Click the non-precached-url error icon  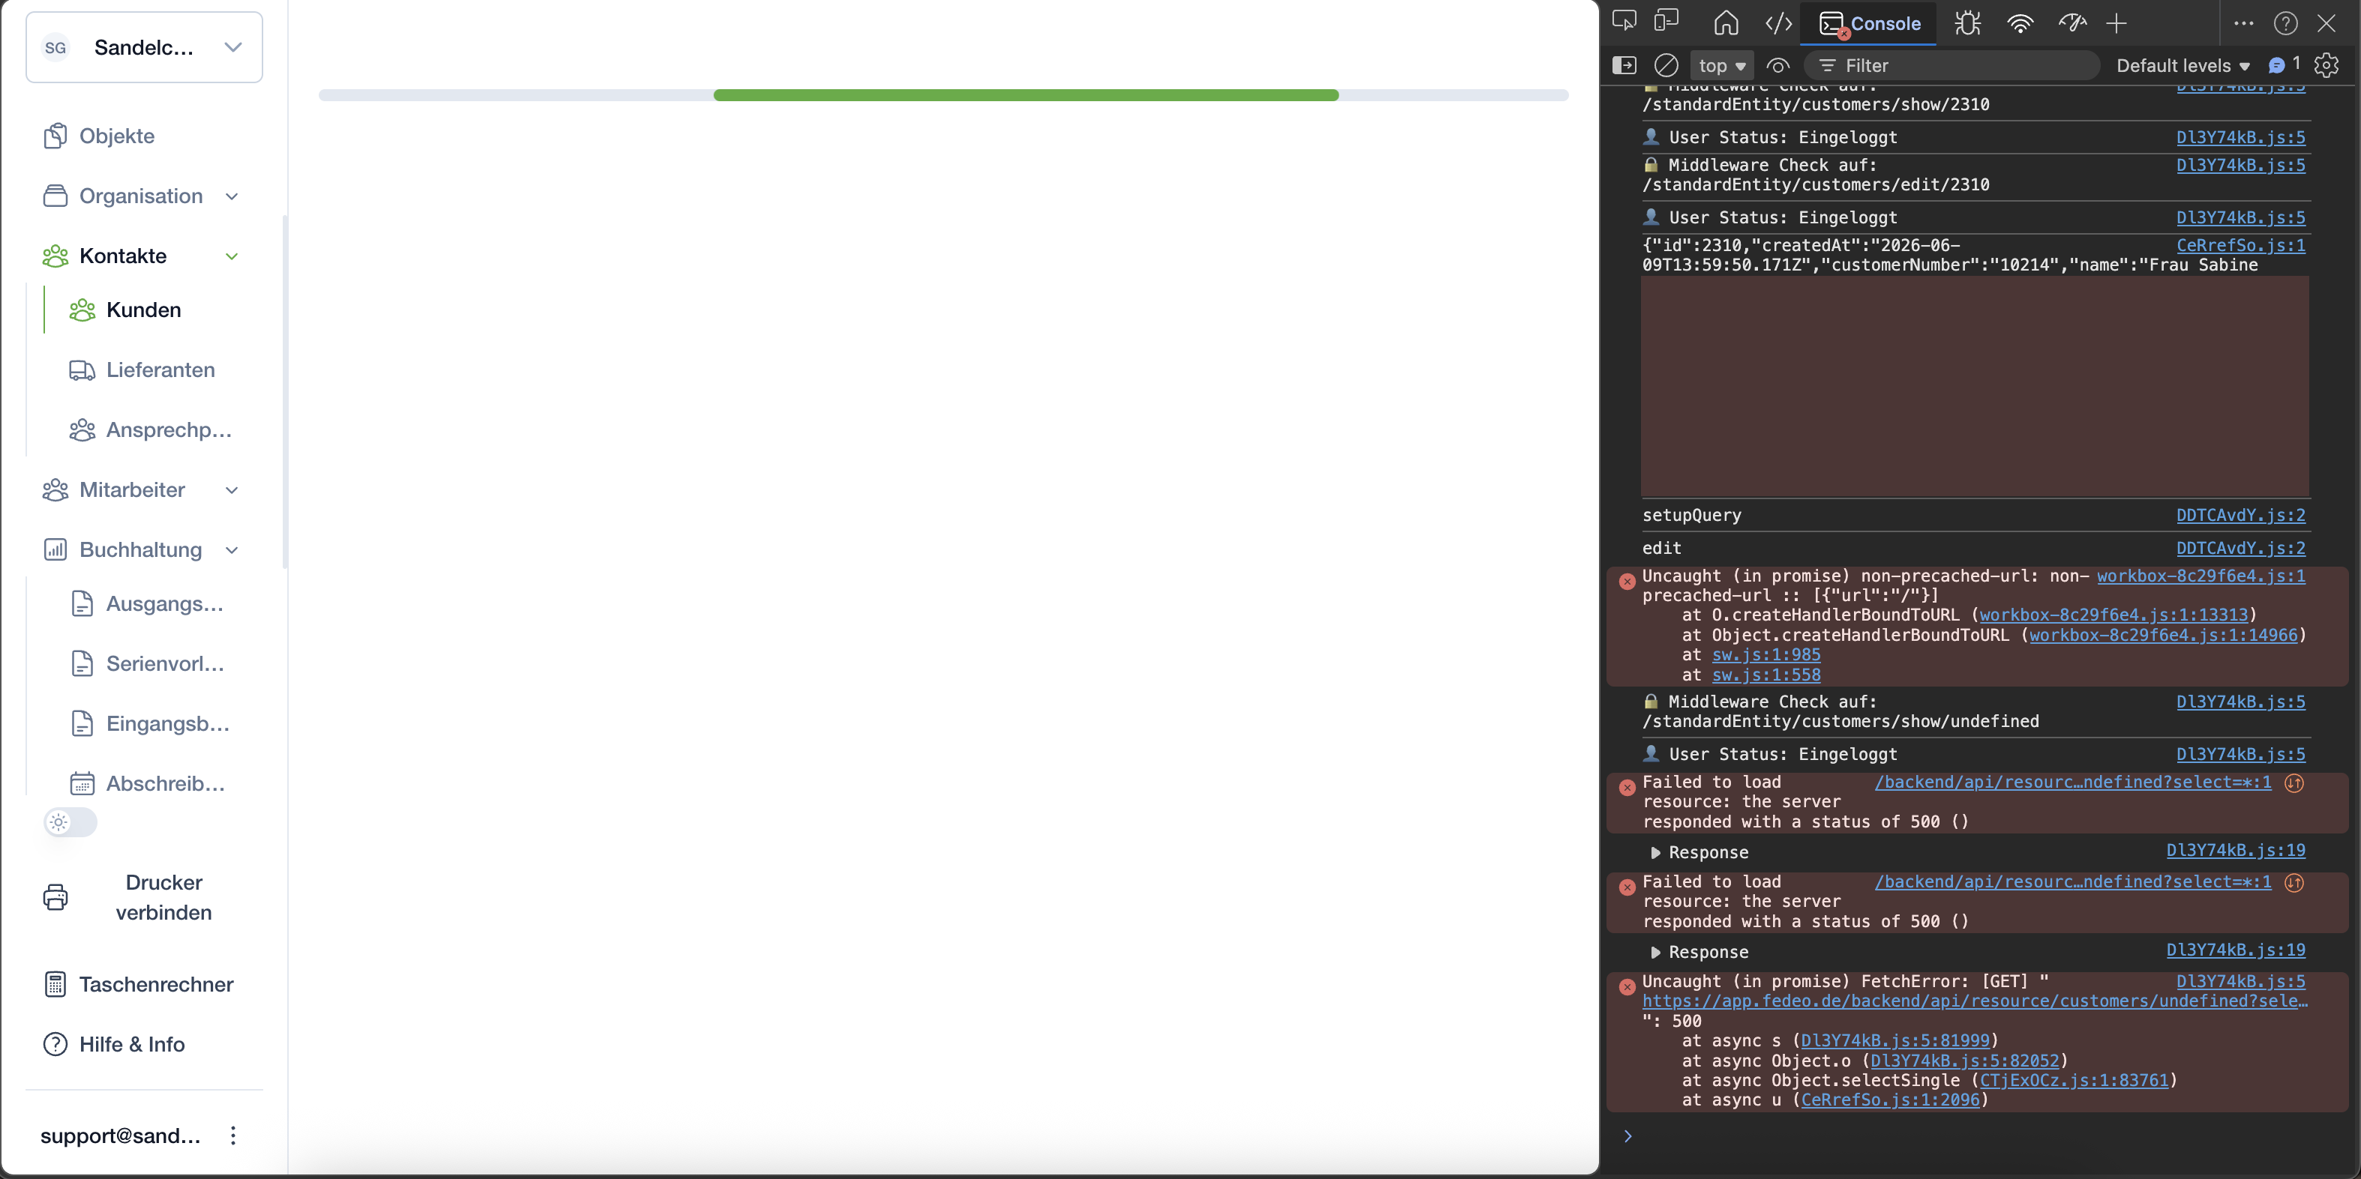point(1627,582)
